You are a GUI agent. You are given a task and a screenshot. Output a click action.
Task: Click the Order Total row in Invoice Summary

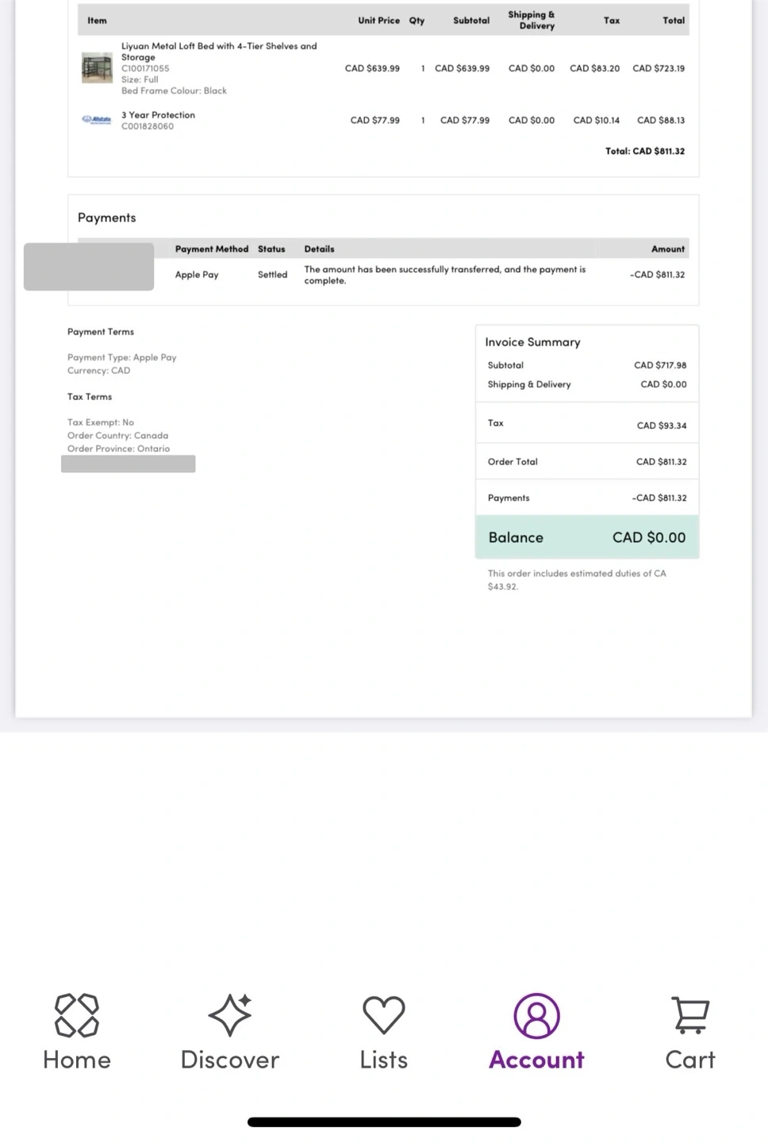click(x=587, y=461)
